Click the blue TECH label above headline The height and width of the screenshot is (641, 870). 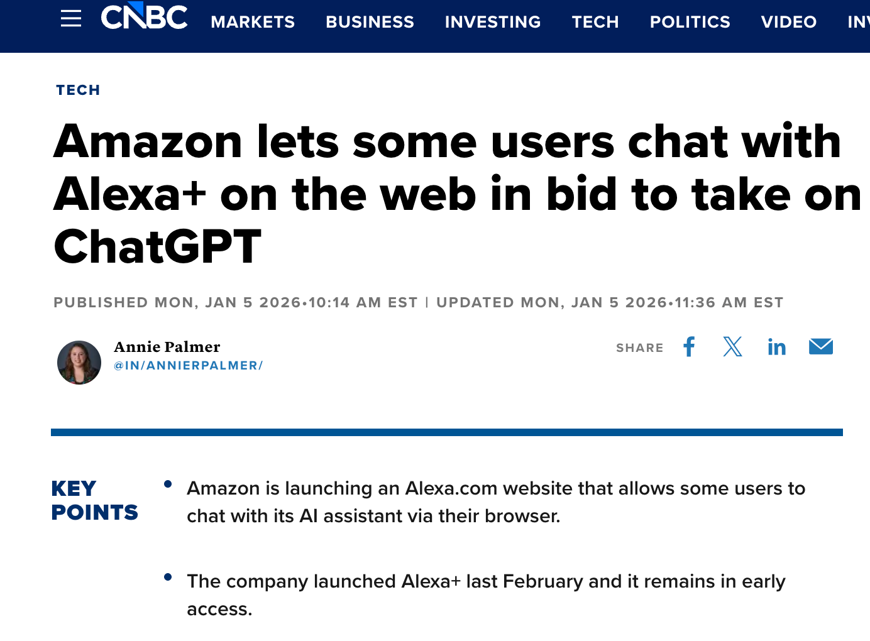(x=78, y=90)
